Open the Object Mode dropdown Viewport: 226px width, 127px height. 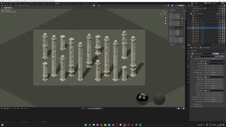pos(9,6)
